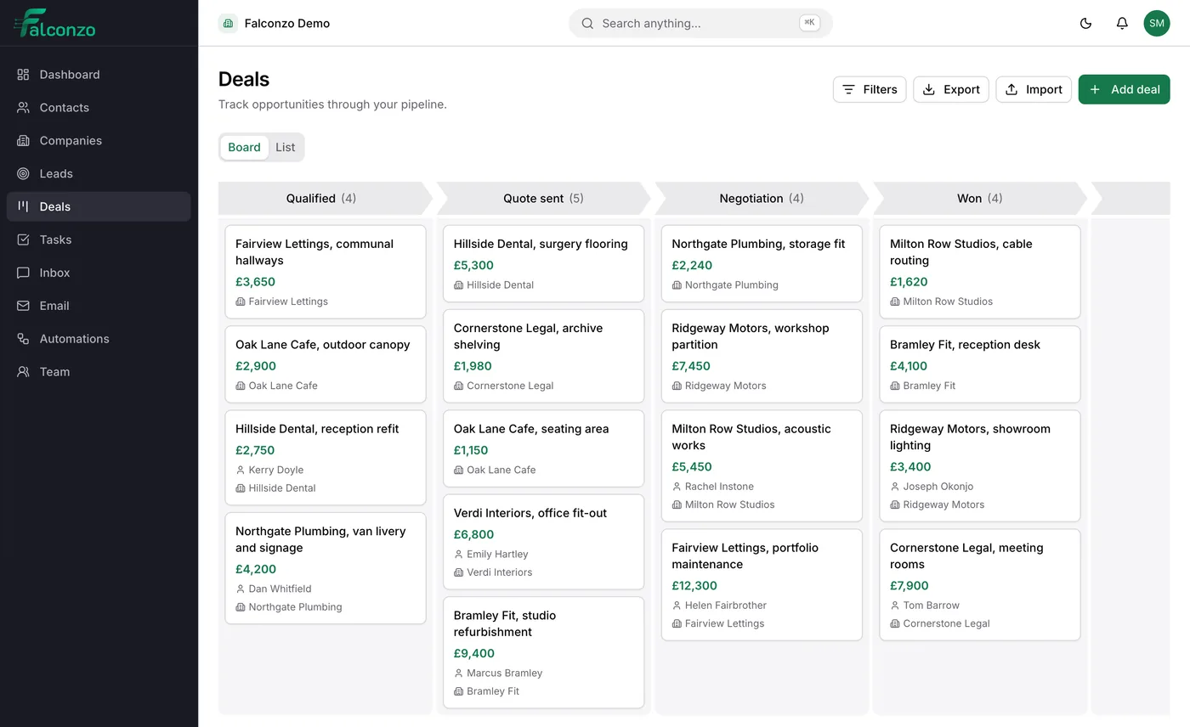This screenshot has height=727, width=1190.
Task: Click Add deal
Action: pyautogui.click(x=1124, y=89)
